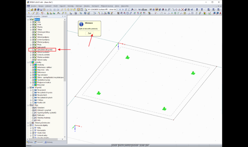
Task: Expand the Tělesa tree node
Action: (31, 30)
